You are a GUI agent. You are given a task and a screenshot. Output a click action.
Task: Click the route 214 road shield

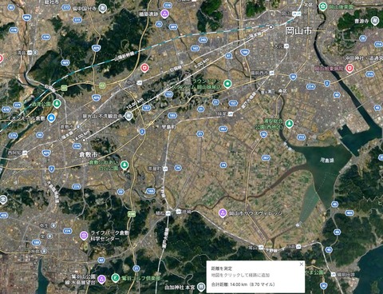(x=310, y=86)
